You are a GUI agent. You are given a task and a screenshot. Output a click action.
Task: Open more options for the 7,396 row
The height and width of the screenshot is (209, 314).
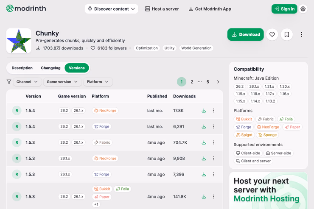(214, 174)
